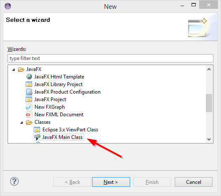Click the Next button
Image resolution: width=221 pixels, height=196 pixels.
click(111, 182)
